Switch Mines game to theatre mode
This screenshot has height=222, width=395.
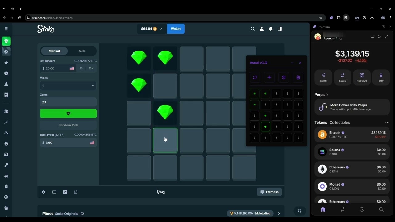point(54,192)
